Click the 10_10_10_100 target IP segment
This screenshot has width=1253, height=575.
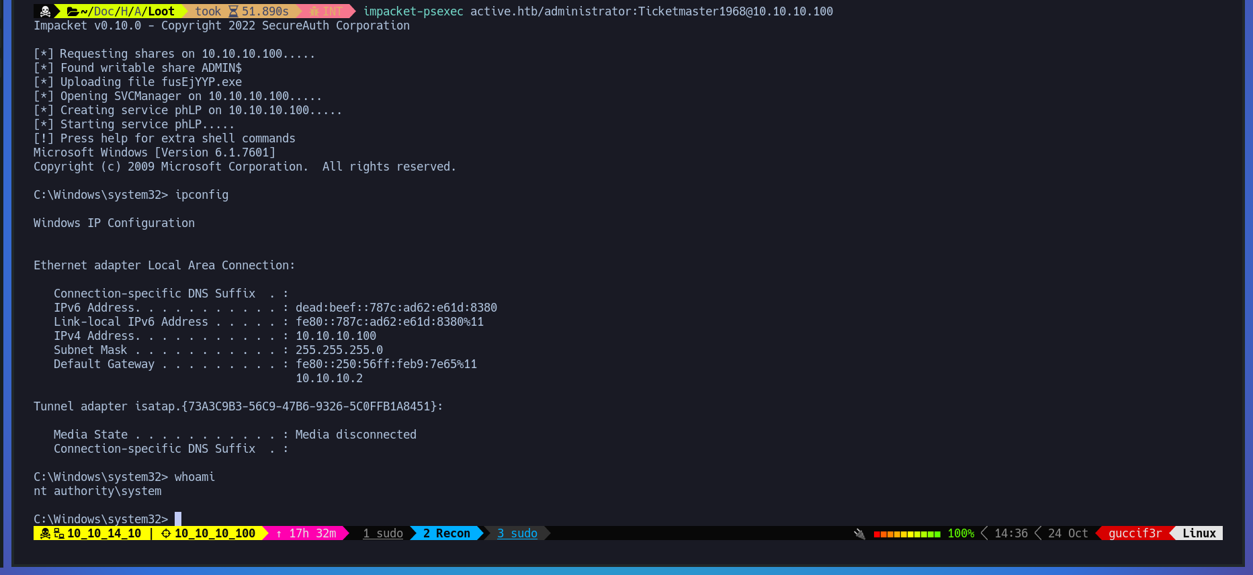pyautogui.click(x=215, y=533)
